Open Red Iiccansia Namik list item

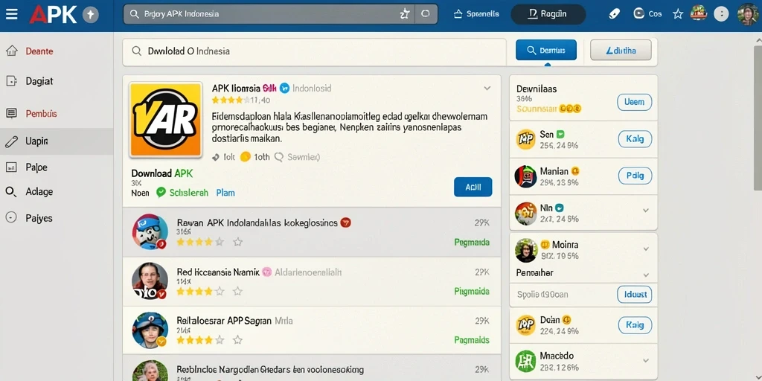312,282
